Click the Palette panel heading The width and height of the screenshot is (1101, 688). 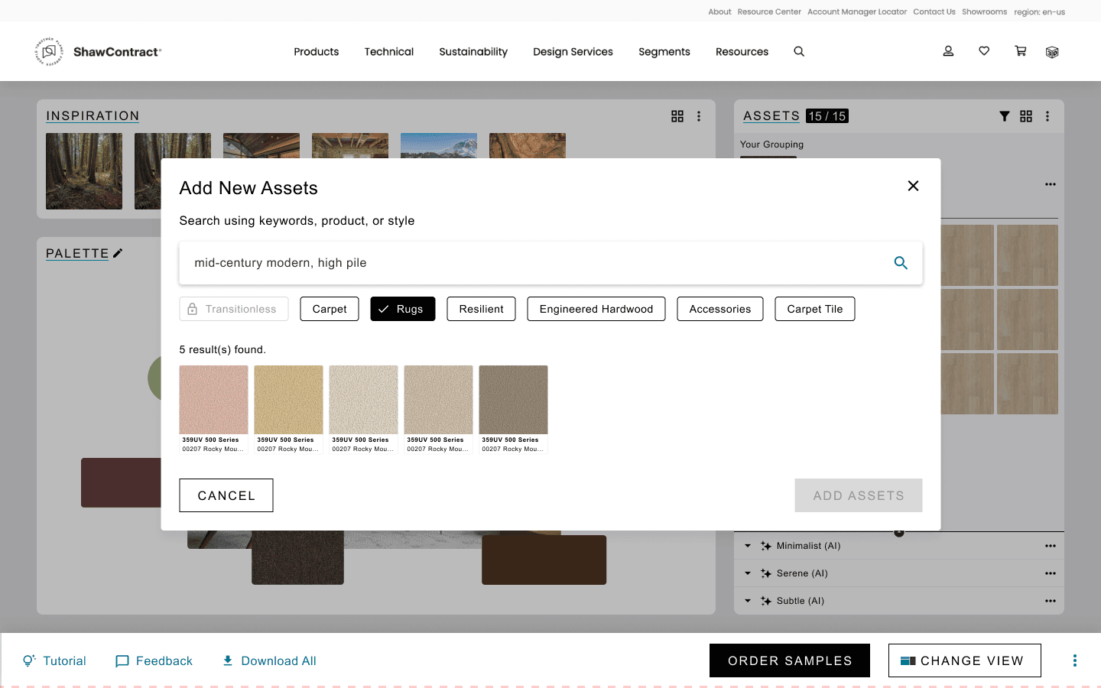[77, 253]
